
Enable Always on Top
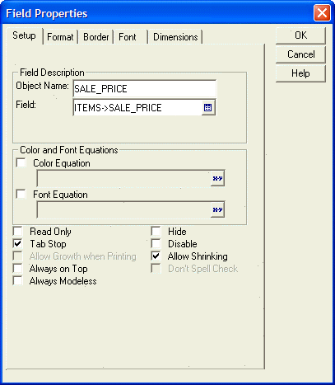(x=18, y=269)
